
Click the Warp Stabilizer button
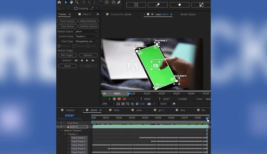click(88, 21)
